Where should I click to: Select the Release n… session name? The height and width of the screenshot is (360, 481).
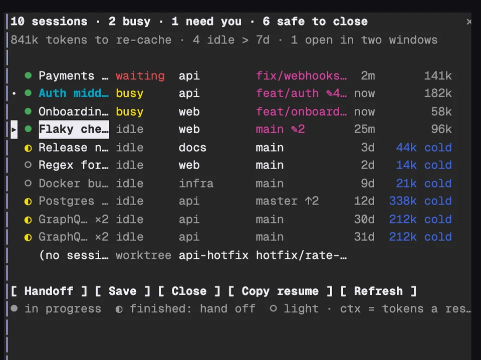tap(74, 148)
